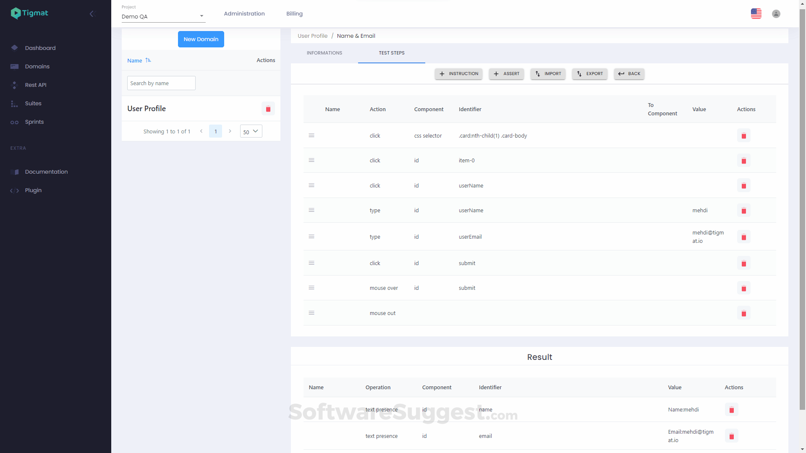Collapse the sidebar with chevron icon
This screenshot has width=806, height=453.
[x=92, y=14]
